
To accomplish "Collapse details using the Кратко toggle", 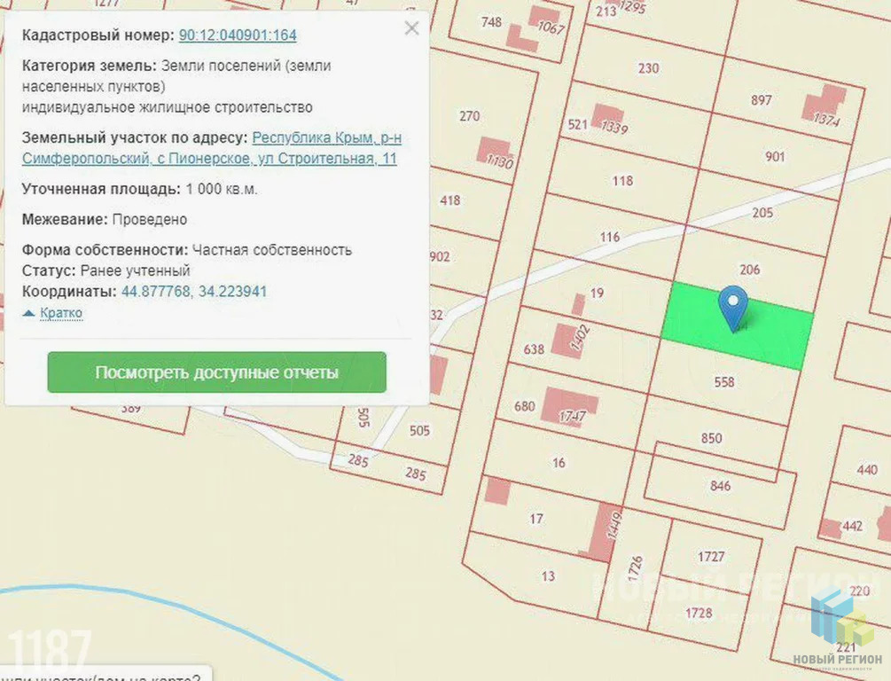I will pyautogui.click(x=53, y=313).
